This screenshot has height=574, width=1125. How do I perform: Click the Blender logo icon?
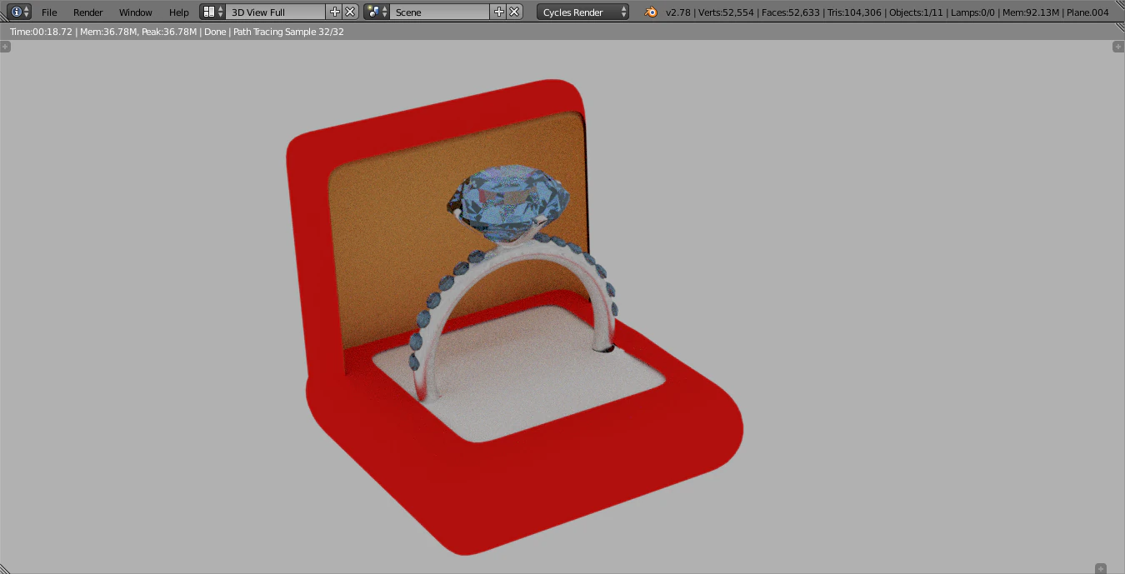(651, 12)
